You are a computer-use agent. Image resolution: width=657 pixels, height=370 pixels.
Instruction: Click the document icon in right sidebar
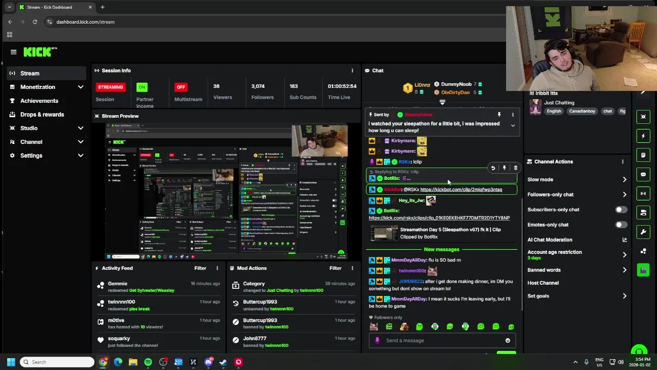click(x=644, y=155)
